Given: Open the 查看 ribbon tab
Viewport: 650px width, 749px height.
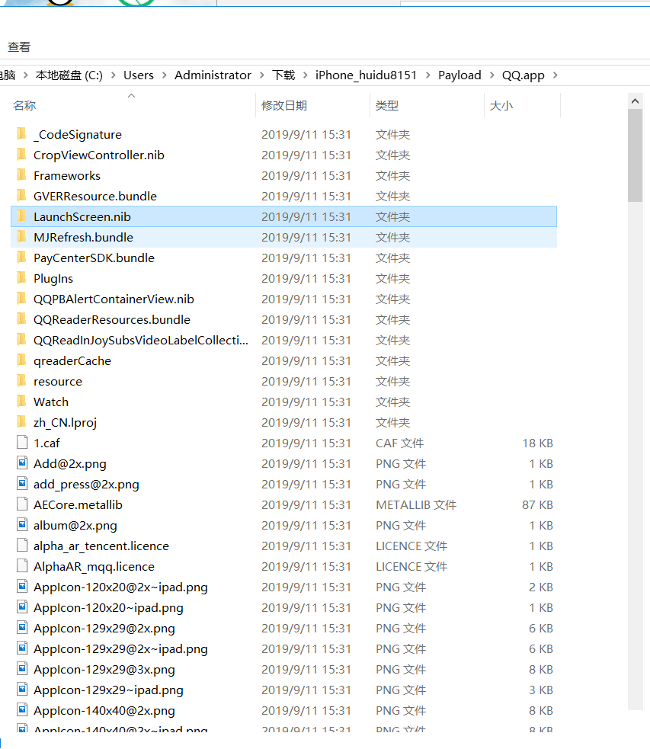Looking at the screenshot, I should point(19,46).
